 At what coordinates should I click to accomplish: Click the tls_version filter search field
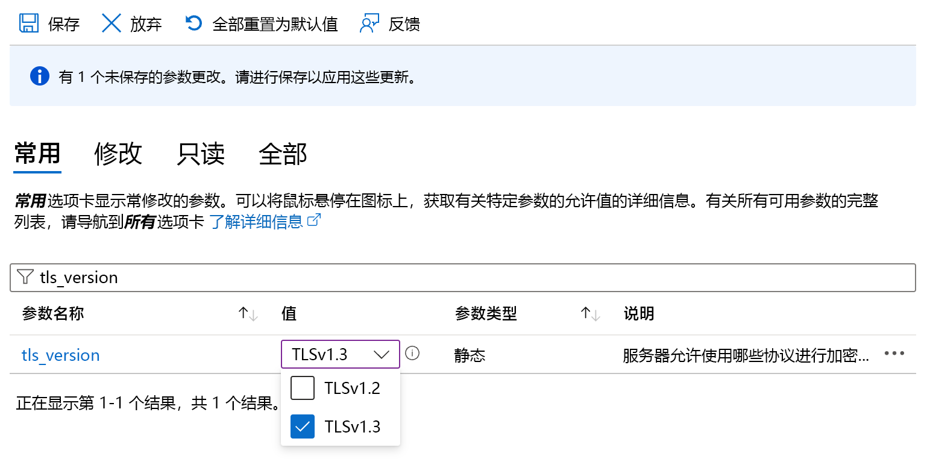(470, 277)
